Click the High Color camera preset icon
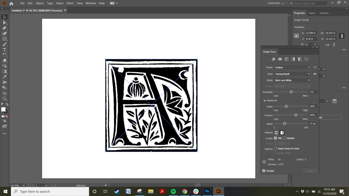The image size is (349, 196). [x=280, y=59]
